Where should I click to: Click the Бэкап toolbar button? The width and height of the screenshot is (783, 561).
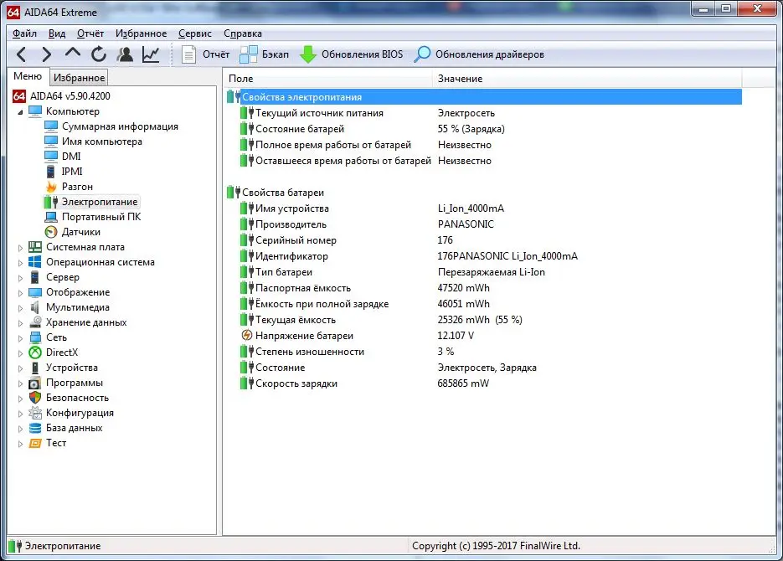264,54
